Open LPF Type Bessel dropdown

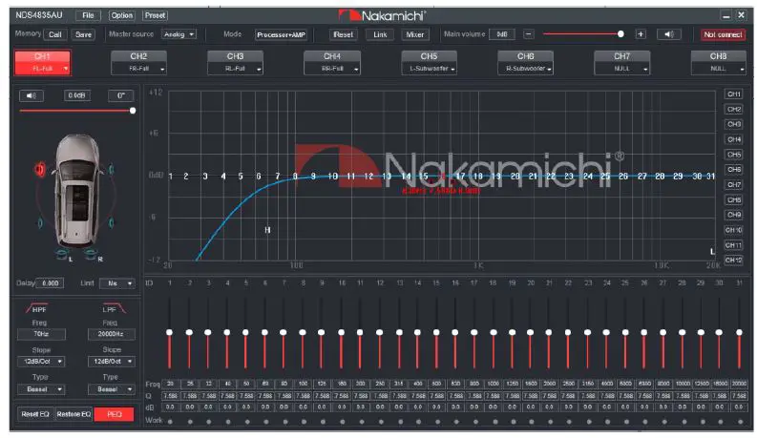click(112, 388)
